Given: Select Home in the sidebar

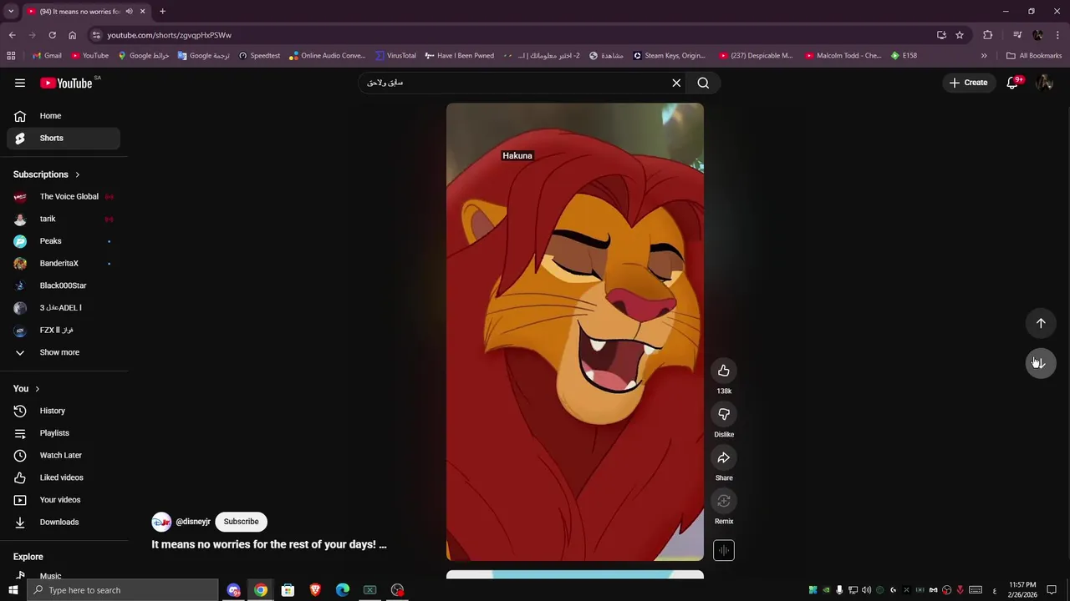Looking at the screenshot, I should [x=64, y=116].
